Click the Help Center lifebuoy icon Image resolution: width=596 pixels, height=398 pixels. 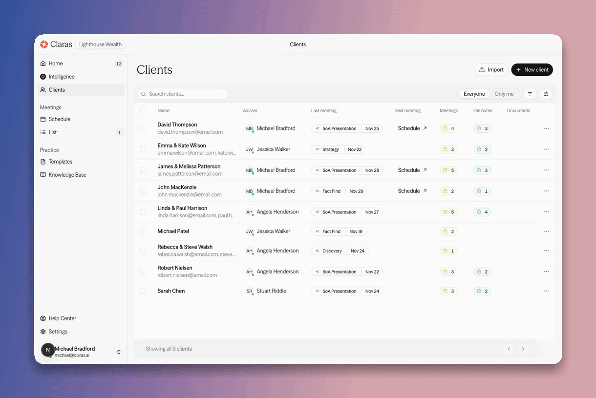point(43,318)
